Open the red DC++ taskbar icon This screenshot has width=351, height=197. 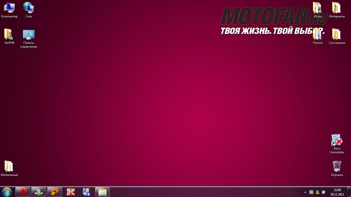(71, 192)
